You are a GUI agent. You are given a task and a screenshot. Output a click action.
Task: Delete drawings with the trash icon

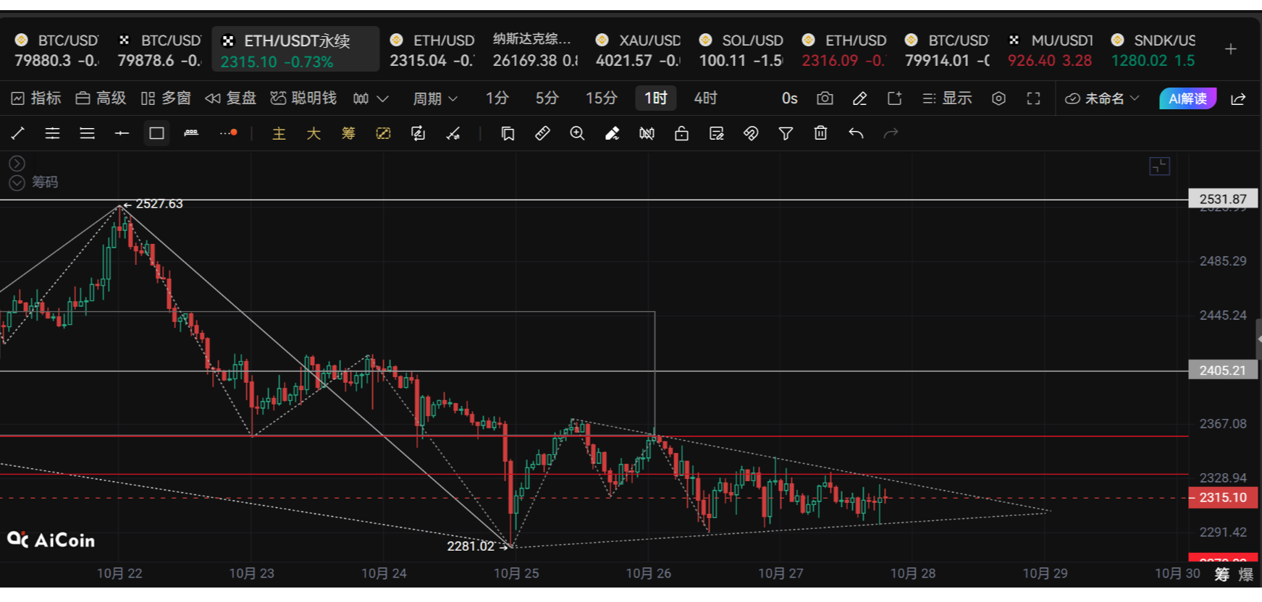820,133
